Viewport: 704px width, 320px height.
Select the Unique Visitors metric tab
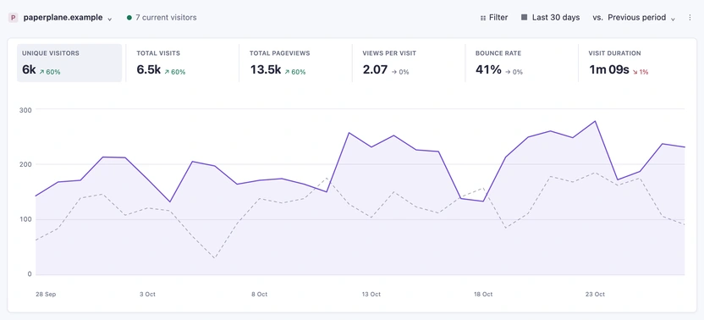[x=69, y=63]
